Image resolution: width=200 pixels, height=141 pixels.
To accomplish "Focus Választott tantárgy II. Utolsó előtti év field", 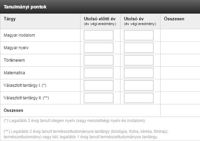I will 99,98.
